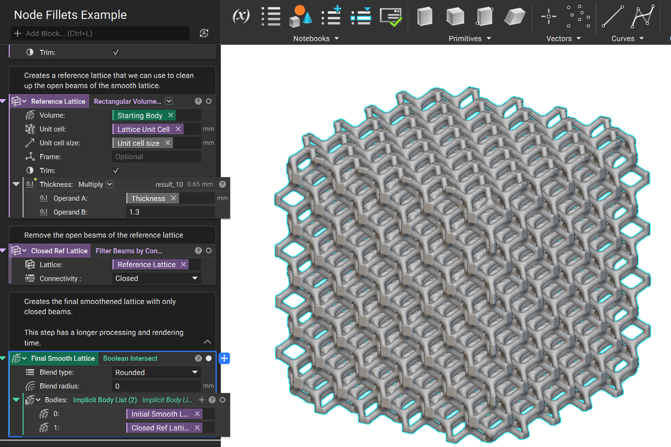Open help for Bodies list
Viewport: 671px width, 447px height.
coord(212,400)
